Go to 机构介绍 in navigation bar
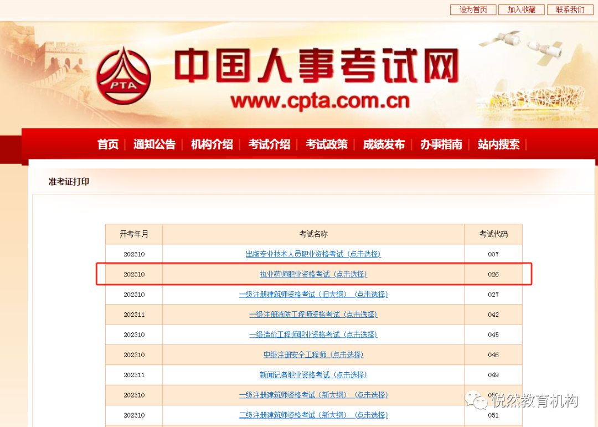 (212, 145)
